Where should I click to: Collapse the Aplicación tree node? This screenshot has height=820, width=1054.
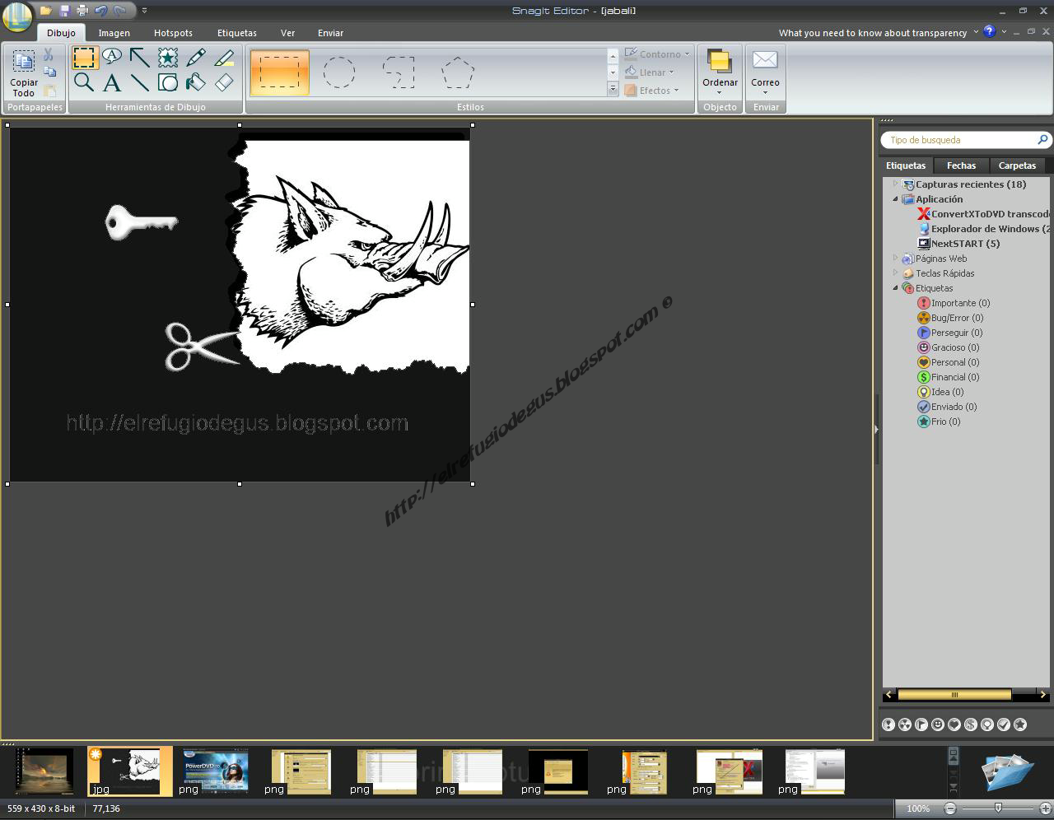click(x=896, y=198)
